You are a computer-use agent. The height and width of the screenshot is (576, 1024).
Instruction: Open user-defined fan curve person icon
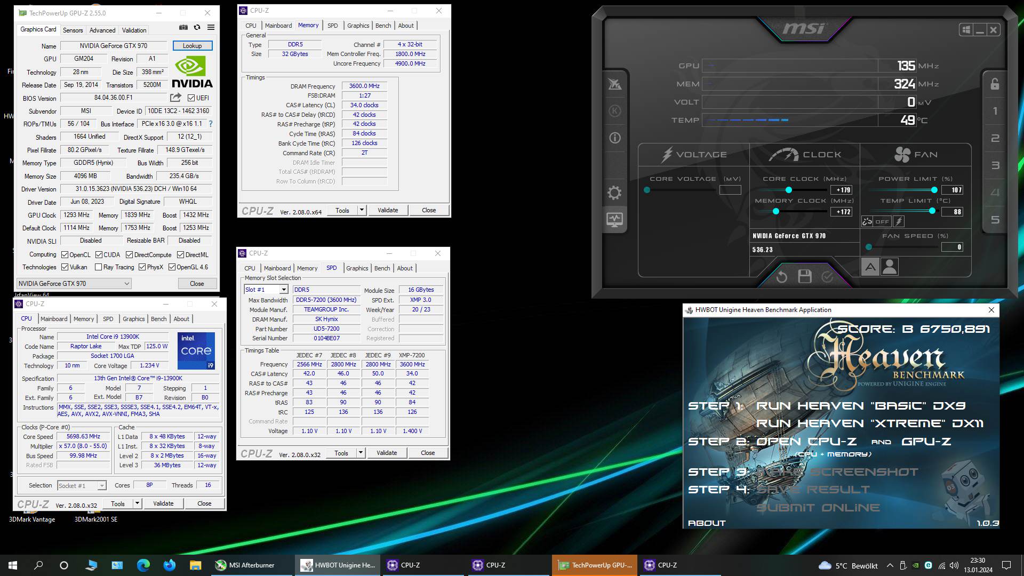click(890, 266)
